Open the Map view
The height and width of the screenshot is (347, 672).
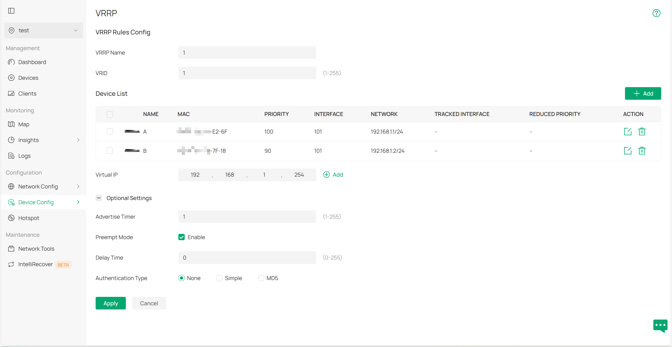pyautogui.click(x=24, y=124)
